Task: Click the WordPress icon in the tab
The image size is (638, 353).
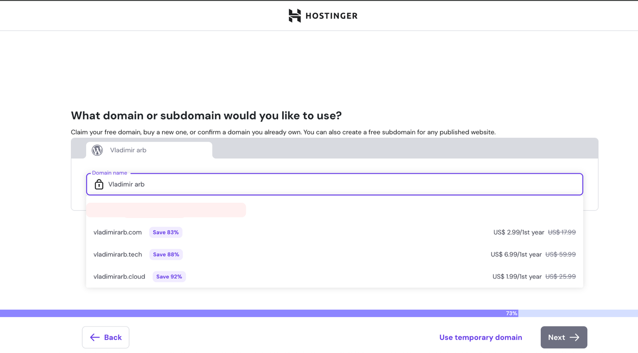Action: 98,150
